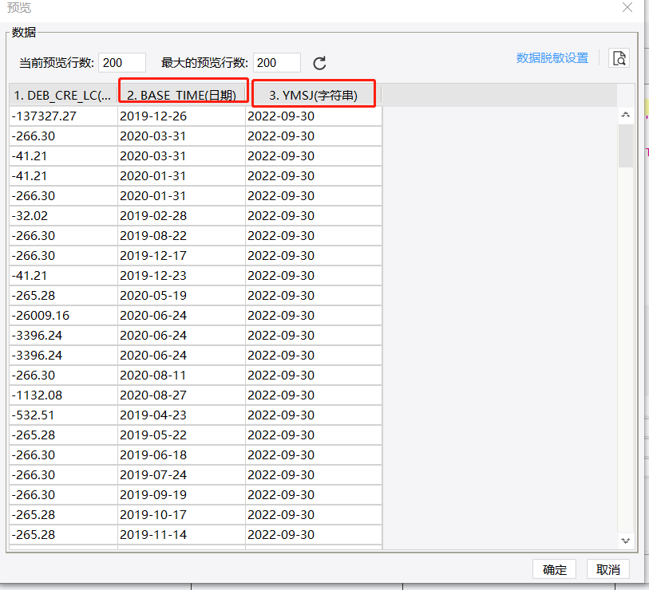Select YMSJ cell in the 2019-11-14 row
This screenshot has height=590, width=649.
tap(314, 535)
